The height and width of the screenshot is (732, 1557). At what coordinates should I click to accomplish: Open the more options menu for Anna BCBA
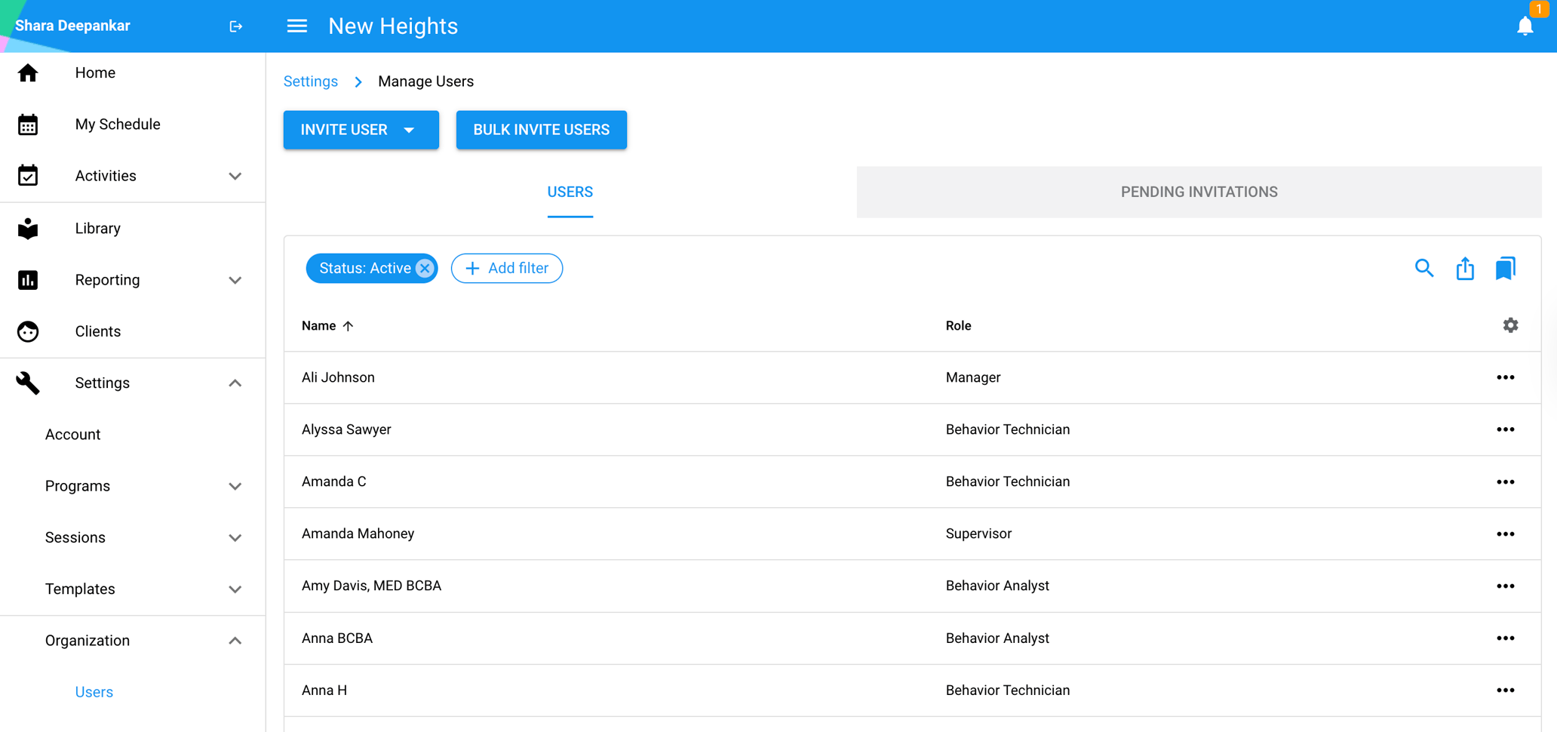[1506, 638]
